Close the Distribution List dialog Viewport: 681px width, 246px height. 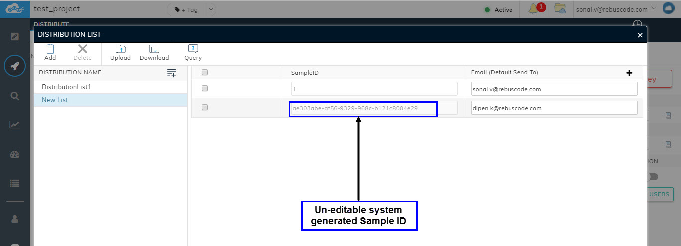click(640, 35)
